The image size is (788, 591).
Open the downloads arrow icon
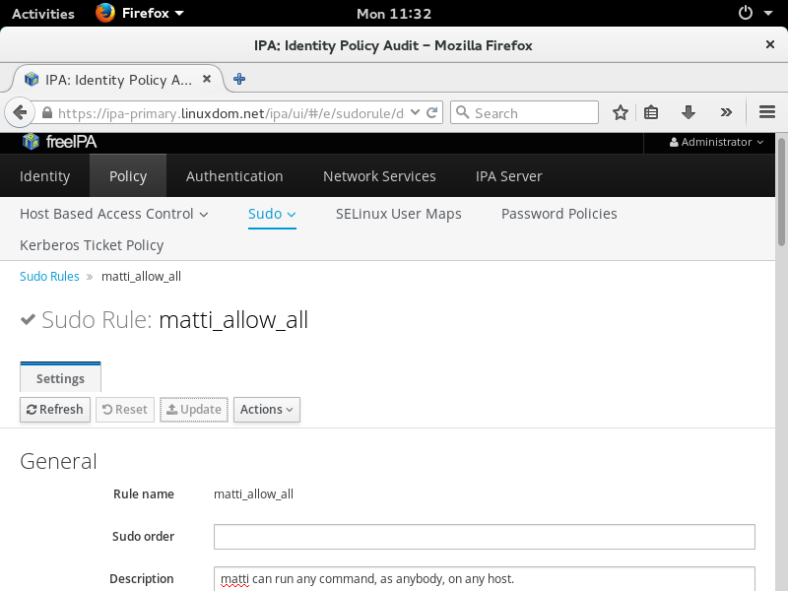689,112
